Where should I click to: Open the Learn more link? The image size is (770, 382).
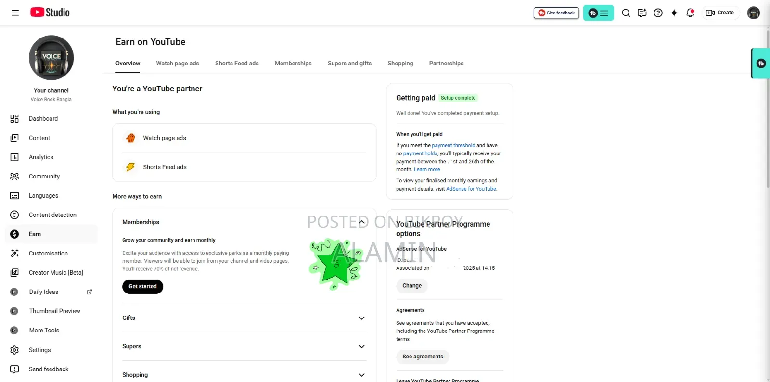(427, 169)
